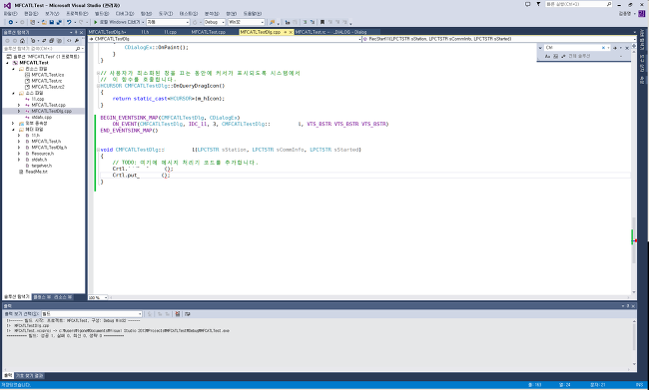Switch to the MFCATLTest.cpp editor tab
Viewport: 649px width, 390px height.
pyautogui.click(x=209, y=32)
